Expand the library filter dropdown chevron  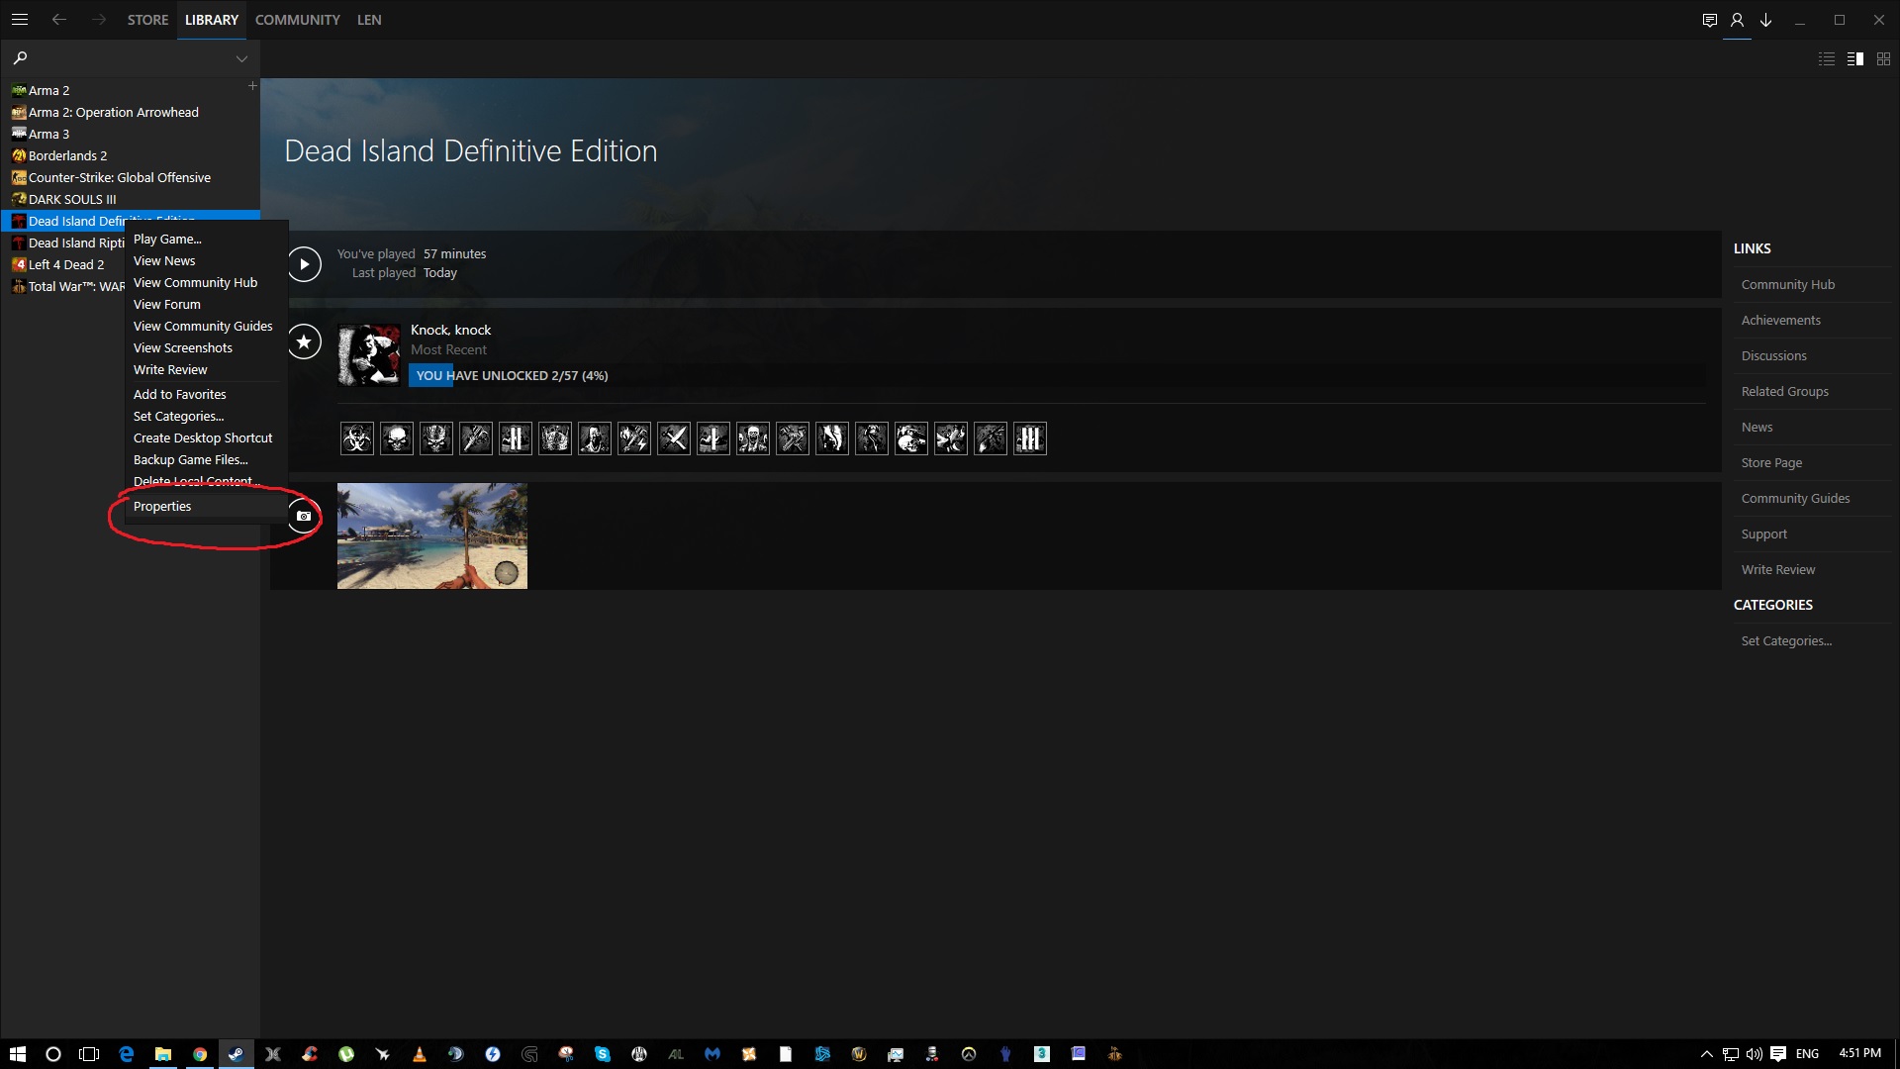[241, 59]
